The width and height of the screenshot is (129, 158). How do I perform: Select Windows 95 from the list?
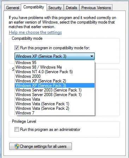tap(55, 63)
